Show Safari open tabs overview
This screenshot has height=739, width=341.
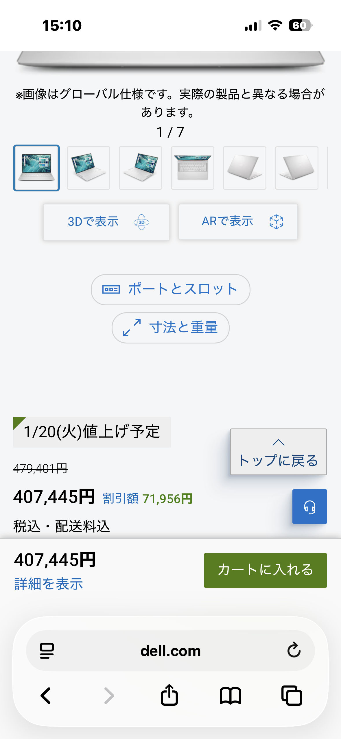coord(292,695)
